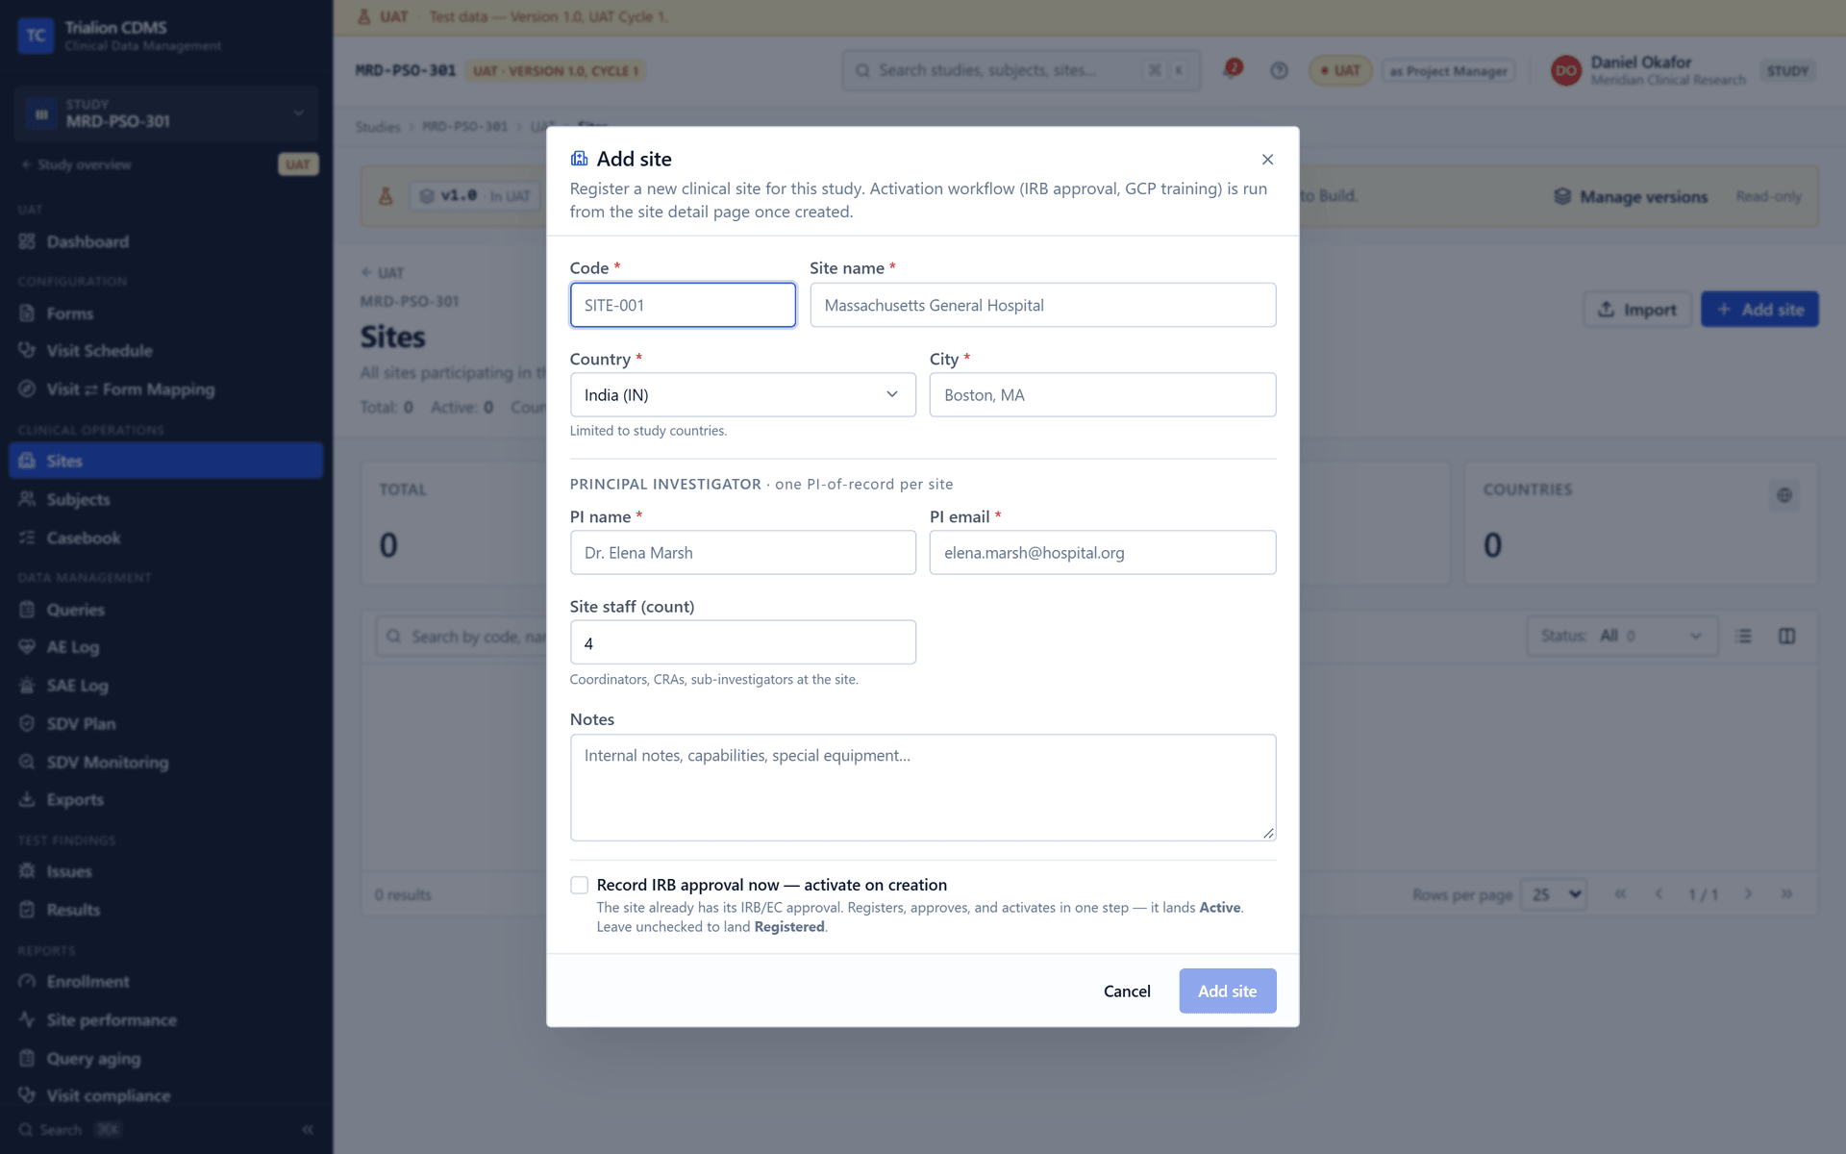The image size is (1846, 1154).
Task: Click the blue Add site page button
Action: click(x=1759, y=310)
